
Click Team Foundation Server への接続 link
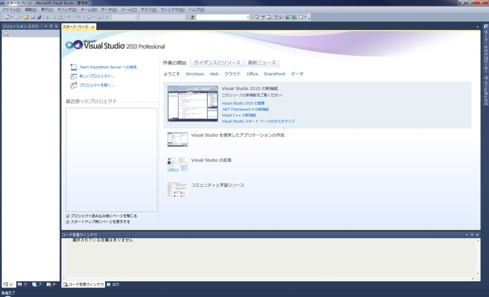108,67
